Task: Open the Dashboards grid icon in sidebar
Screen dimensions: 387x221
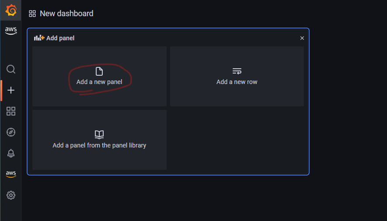Action: point(11,111)
